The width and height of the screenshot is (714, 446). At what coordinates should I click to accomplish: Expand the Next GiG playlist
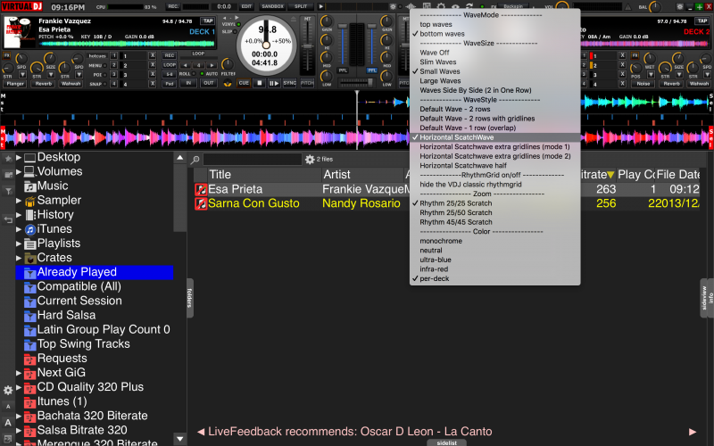(19, 373)
